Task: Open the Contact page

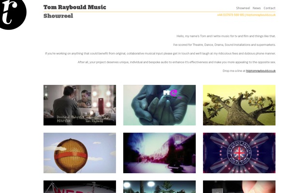Action: click(269, 8)
